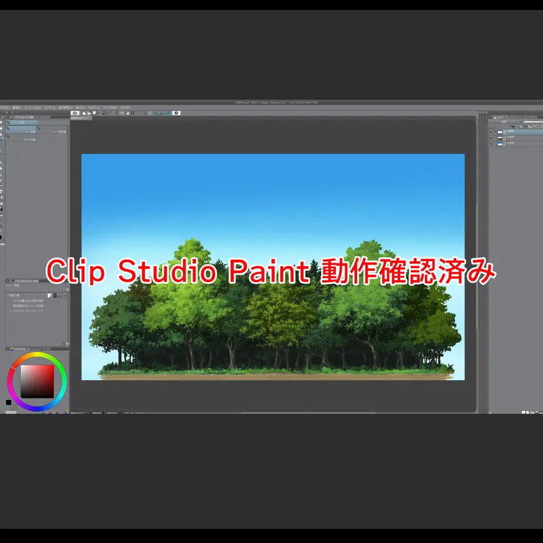Click the Scale/Rotate transform icon

(132, 113)
